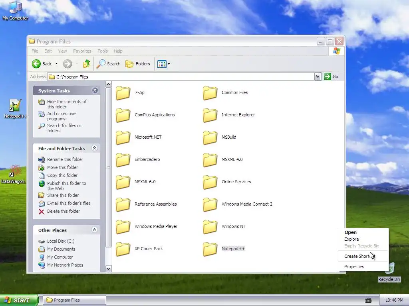This screenshot has width=409, height=306.
Task: Open the File menu
Action: coord(35,51)
